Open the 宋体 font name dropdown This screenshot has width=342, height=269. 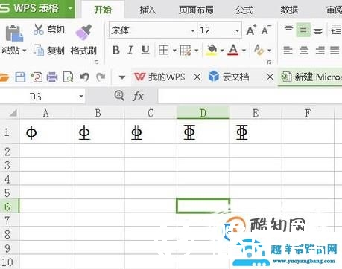(192, 30)
